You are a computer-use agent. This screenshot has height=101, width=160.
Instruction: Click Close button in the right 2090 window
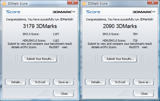click(144, 94)
